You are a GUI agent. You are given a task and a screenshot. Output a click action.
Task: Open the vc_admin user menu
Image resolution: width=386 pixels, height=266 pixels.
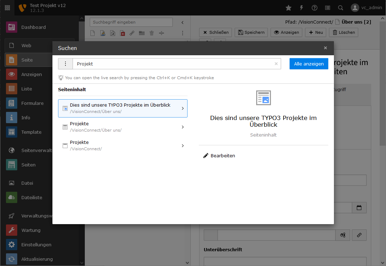click(x=366, y=8)
